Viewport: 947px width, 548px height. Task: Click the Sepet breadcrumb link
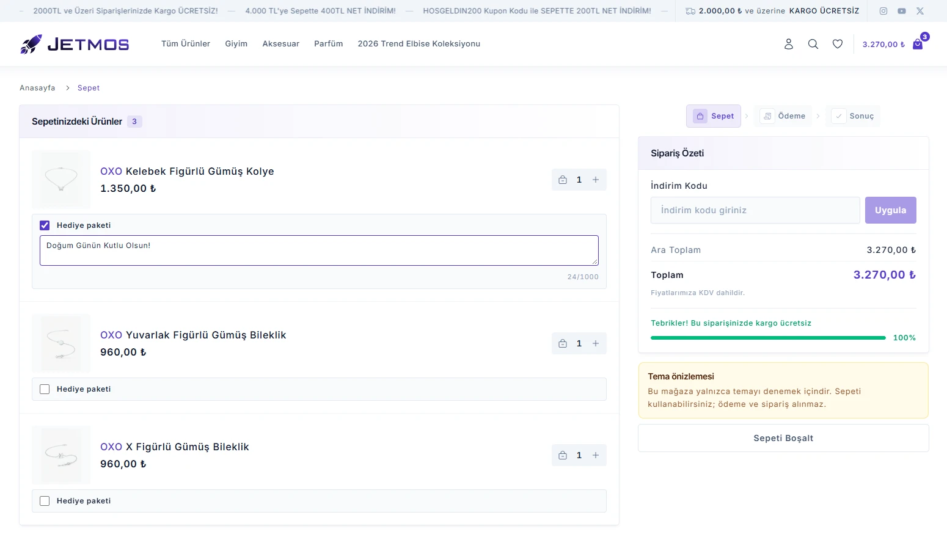89,88
